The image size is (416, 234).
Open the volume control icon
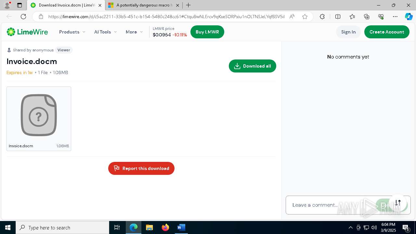pos(374,227)
